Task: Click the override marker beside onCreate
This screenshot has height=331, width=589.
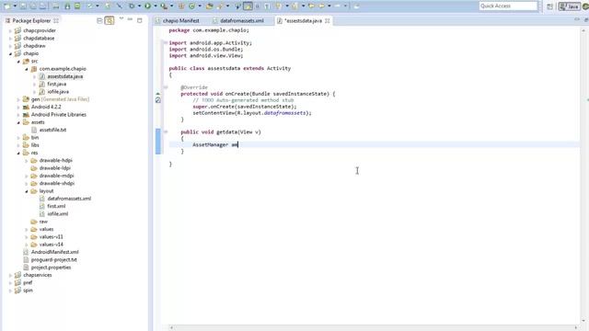Action: pos(157,94)
